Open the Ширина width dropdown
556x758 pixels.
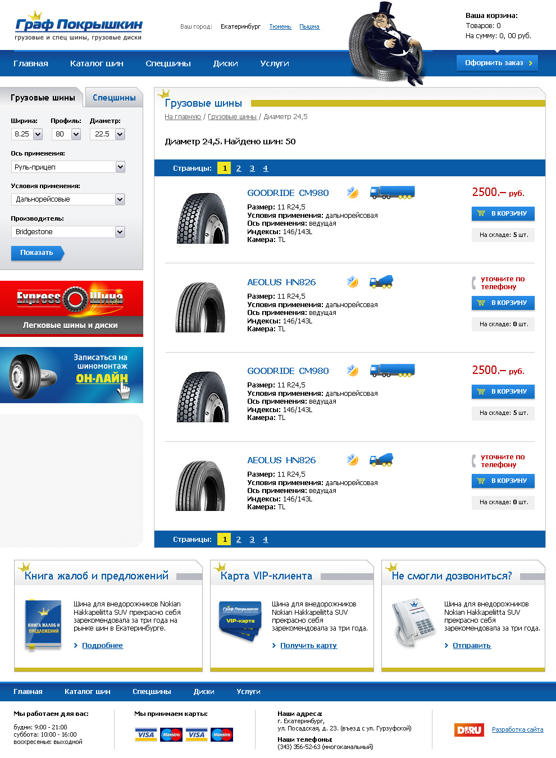38,134
